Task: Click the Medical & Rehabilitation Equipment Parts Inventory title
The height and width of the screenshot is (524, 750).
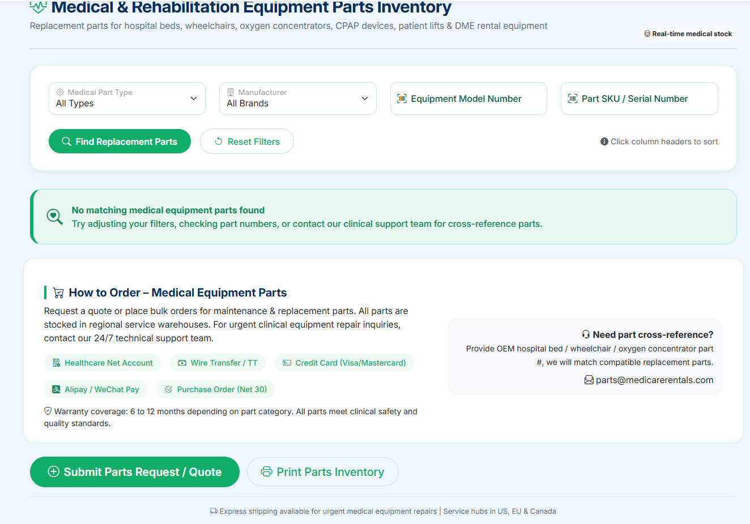Action: pos(252,7)
